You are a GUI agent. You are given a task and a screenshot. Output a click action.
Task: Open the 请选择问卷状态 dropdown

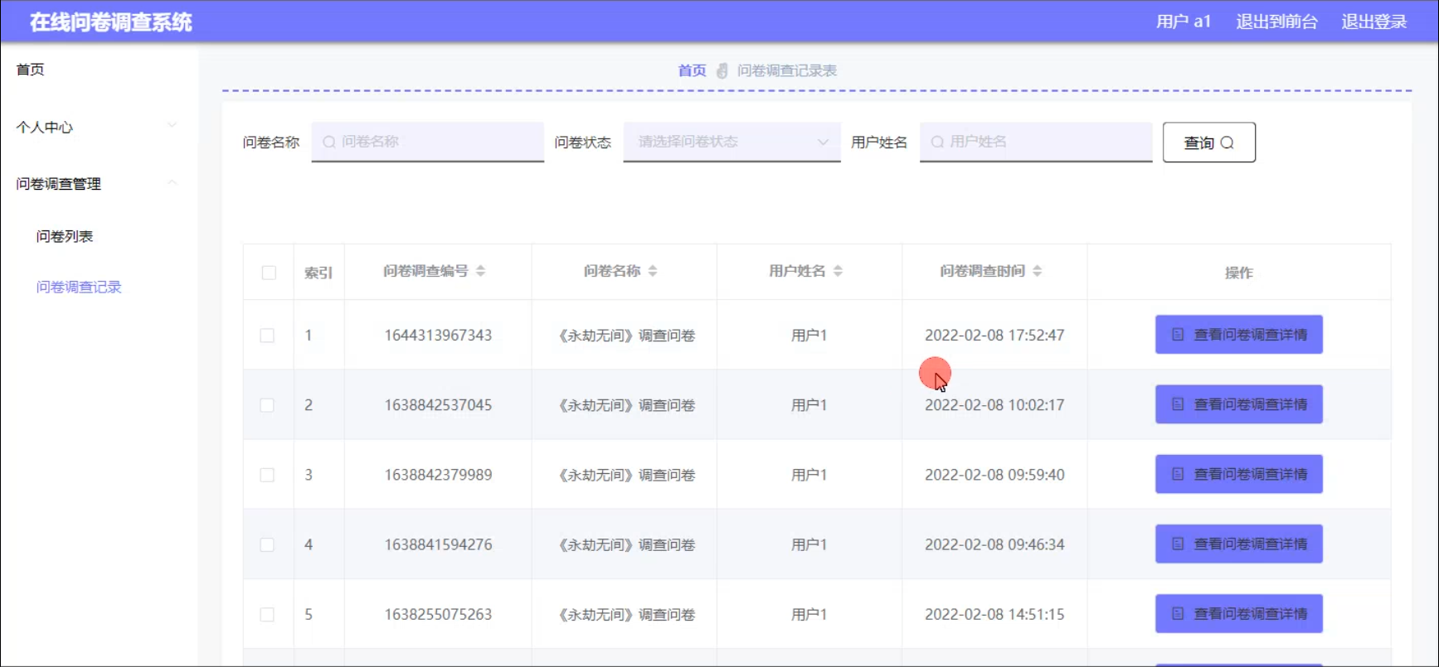(x=732, y=142)
